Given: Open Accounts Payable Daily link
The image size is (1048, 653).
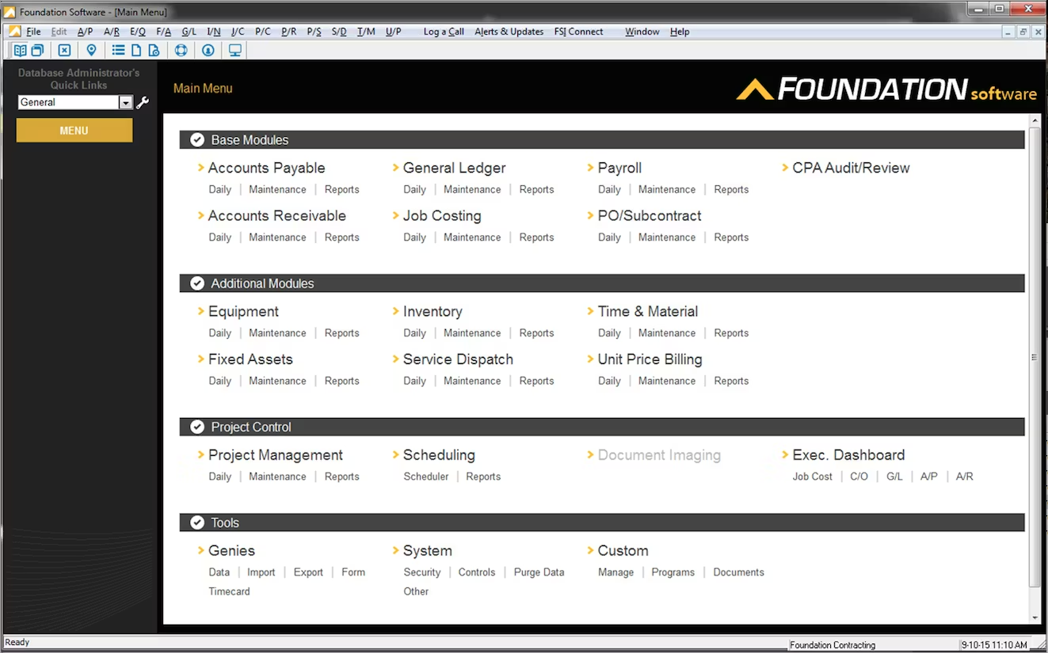Looking at the screenshot, I should coord(219,189).
